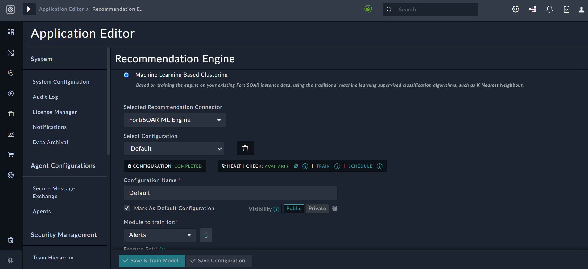Click System section heading

[x=41, y=59]
